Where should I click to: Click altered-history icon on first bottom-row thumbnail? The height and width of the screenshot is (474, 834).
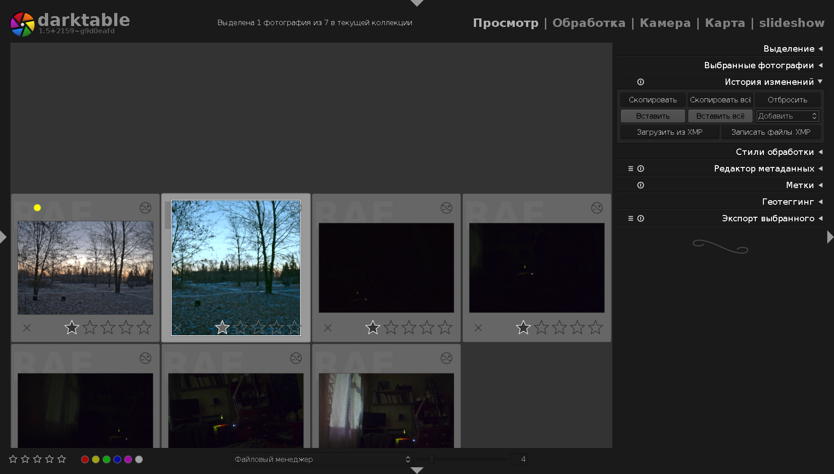point(145,358)
